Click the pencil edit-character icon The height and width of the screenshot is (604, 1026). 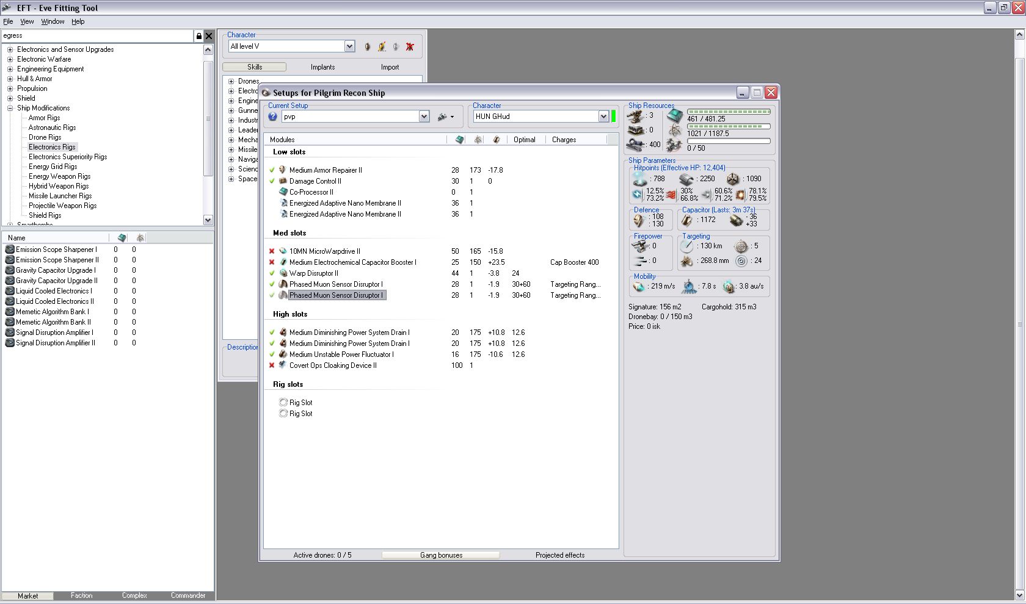382,46
